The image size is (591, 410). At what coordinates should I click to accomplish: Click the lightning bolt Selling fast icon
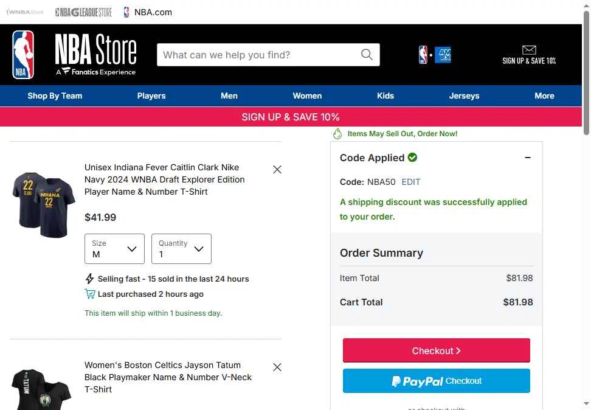point(89,279)
